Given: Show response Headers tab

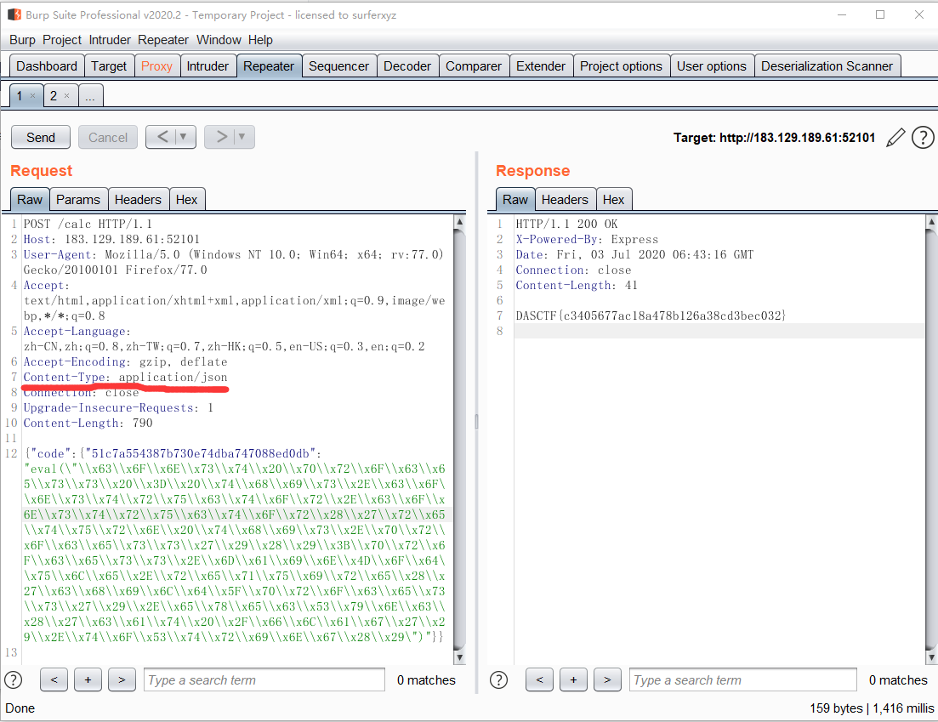Looking at the screenshot, I should pos(565,200).
